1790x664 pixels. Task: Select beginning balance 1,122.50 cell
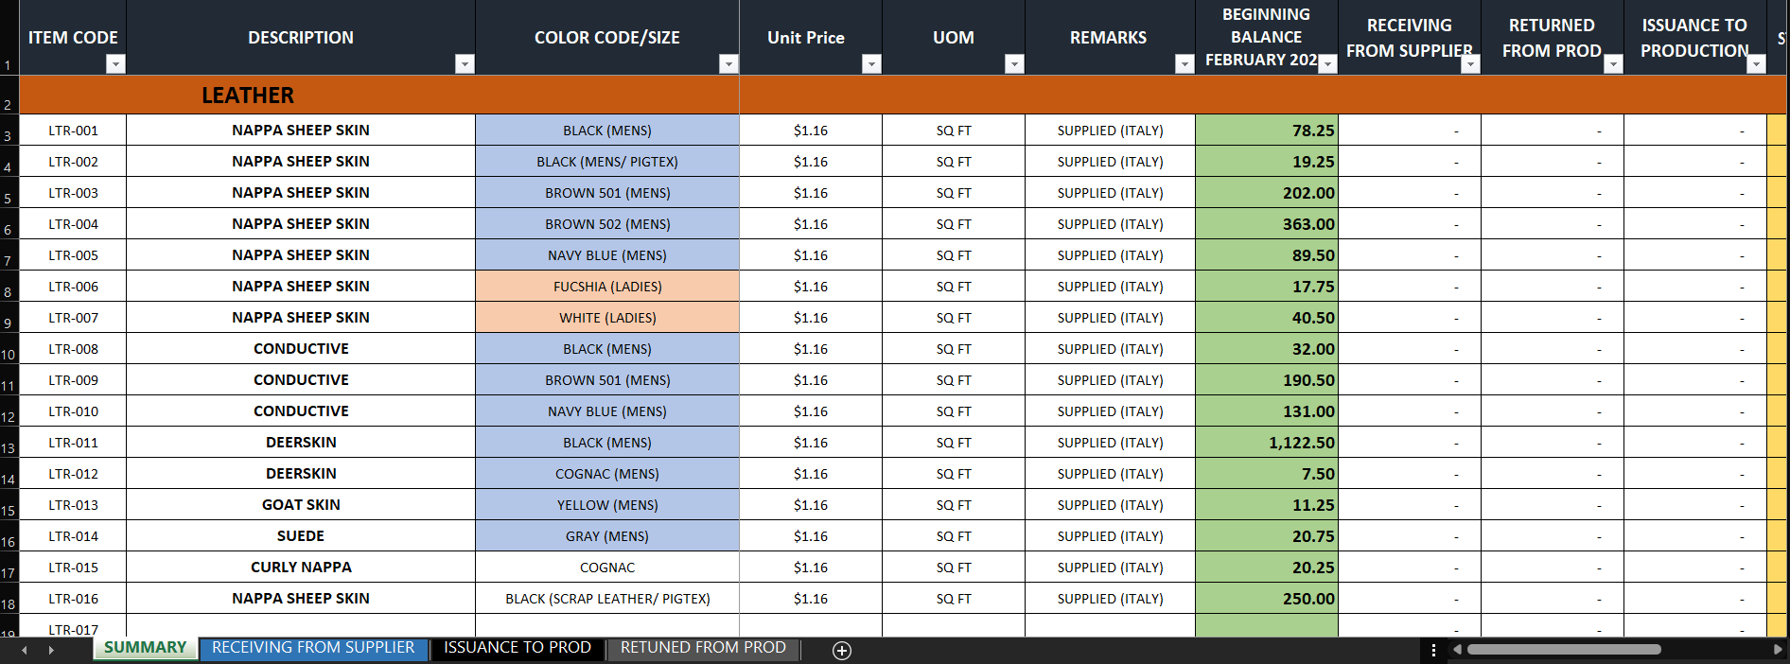pyautogui.click(x=1267, y=443)
